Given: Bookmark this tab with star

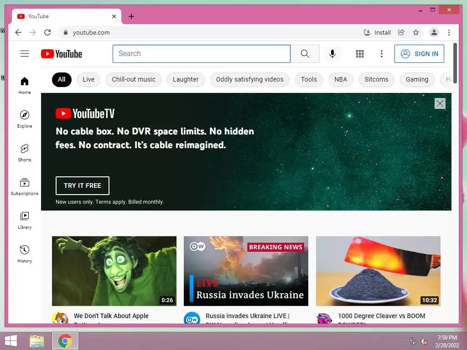Looking at the screenshot, I should [416, 32].
